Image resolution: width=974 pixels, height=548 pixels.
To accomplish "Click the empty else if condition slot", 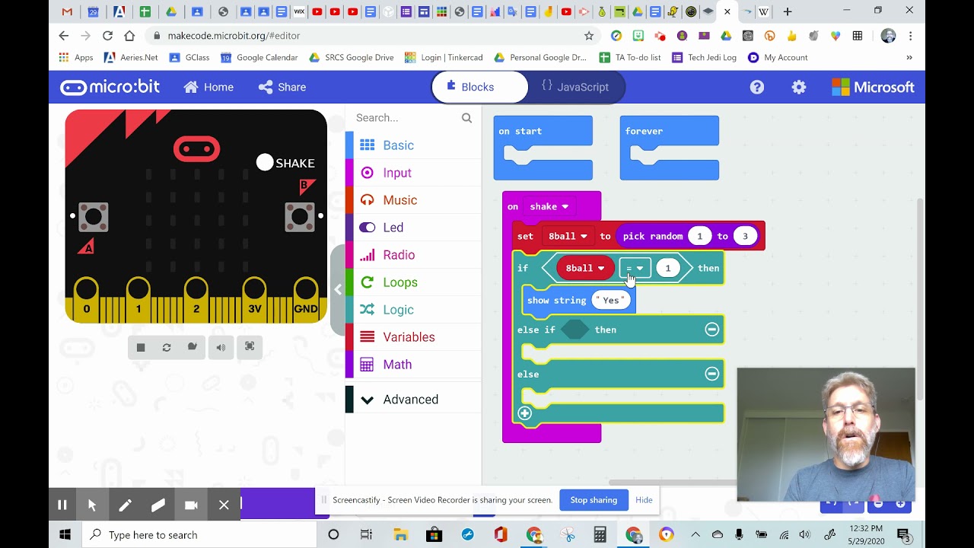I will [x=575, y=330].
